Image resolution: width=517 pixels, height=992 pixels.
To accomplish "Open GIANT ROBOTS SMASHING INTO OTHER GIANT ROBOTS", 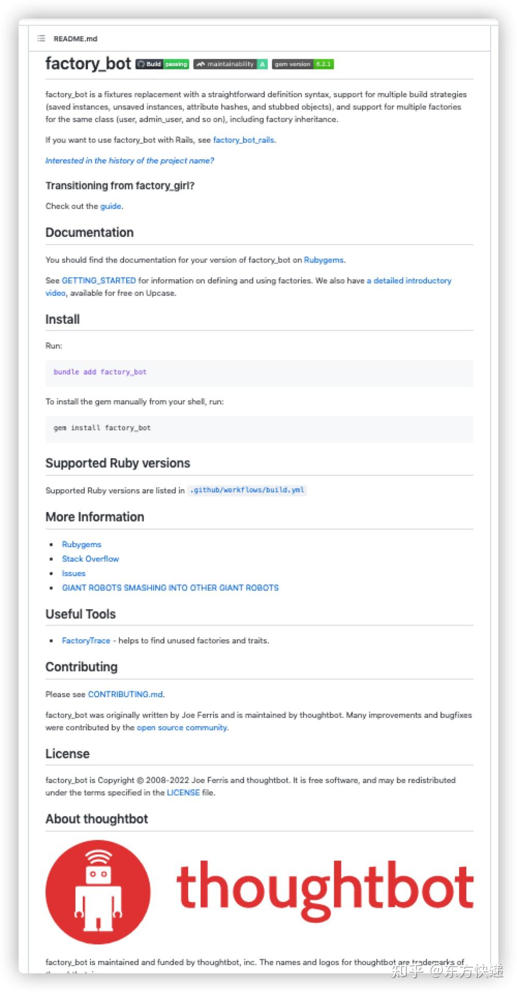I will point(170,588).
